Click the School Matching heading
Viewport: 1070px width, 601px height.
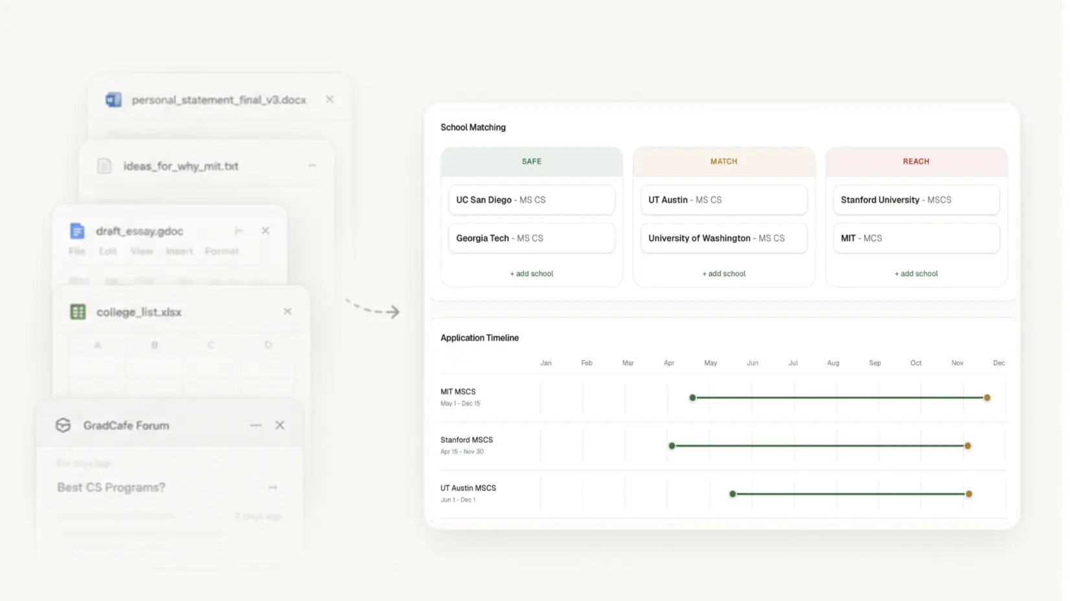point(473,128)
